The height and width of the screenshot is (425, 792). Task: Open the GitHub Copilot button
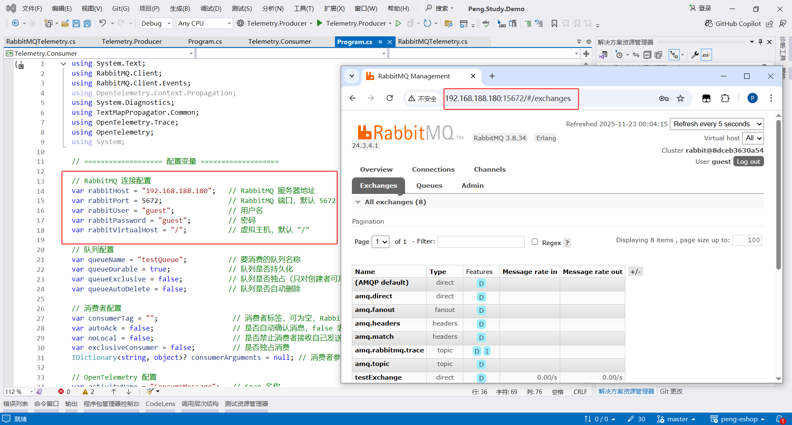tap(733, 24)
